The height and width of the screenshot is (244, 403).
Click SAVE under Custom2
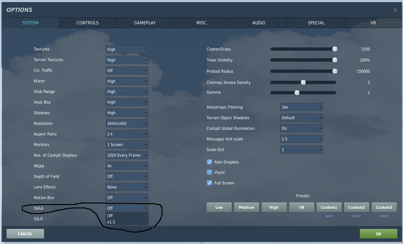pos(357,216)
